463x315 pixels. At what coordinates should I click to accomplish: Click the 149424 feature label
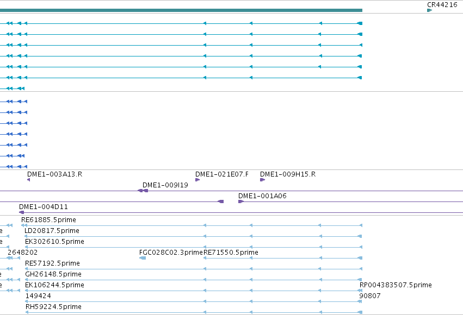[x=38, y=296]
